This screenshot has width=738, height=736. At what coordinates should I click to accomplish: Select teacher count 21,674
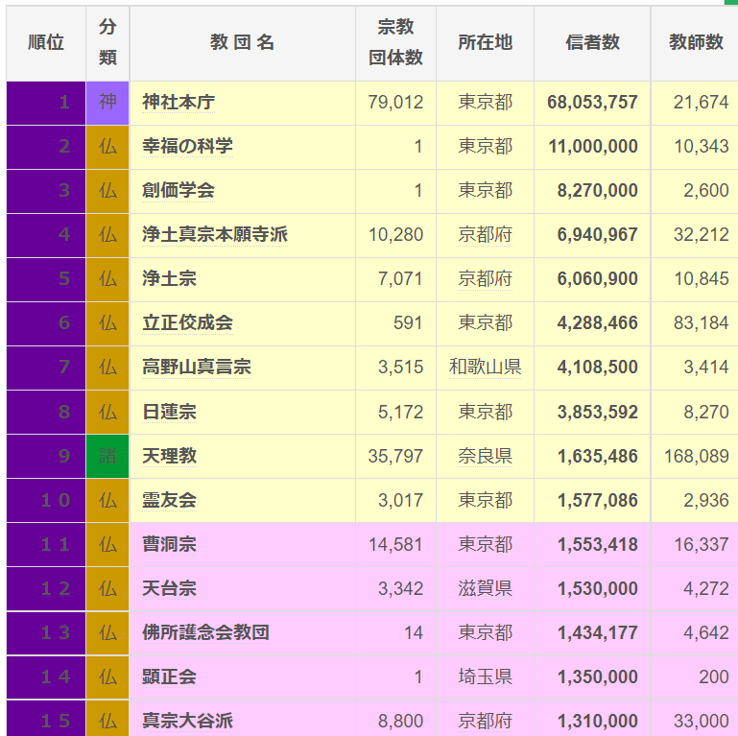pos(702,102)
